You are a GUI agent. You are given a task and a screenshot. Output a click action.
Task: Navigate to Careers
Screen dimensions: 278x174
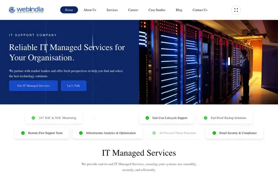(133, 10)
